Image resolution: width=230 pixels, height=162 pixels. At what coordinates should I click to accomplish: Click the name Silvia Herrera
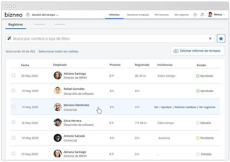72,121
